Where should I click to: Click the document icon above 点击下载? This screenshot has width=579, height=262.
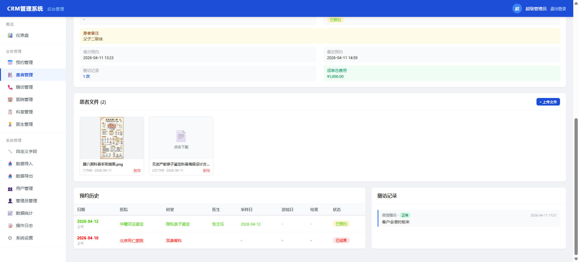pos(181,136)
